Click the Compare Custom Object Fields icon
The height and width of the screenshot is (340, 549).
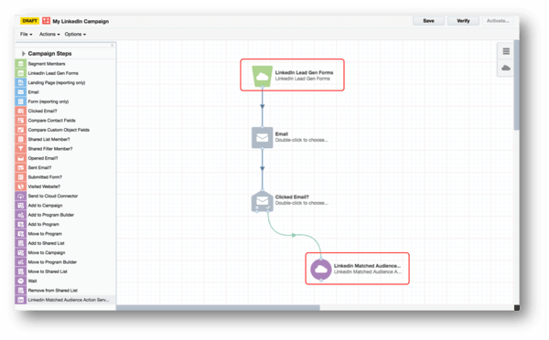pos(21,130)
